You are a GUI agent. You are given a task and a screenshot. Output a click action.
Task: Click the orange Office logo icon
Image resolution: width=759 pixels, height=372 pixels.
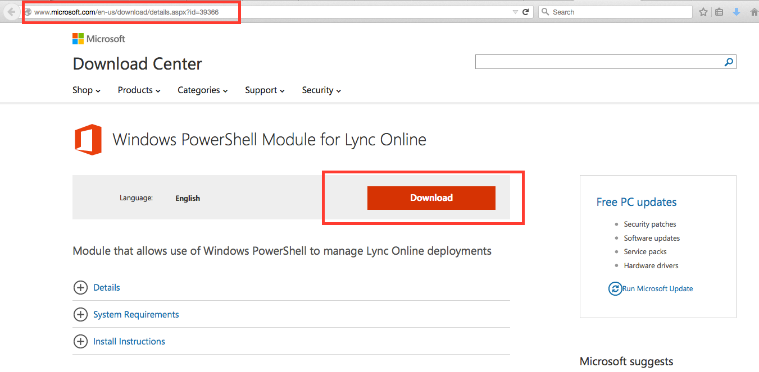(x=88, y=140)
